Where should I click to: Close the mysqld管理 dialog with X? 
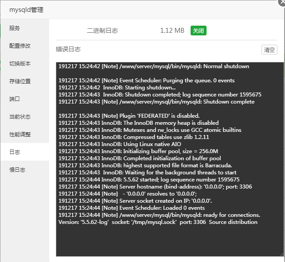point(282,2)
